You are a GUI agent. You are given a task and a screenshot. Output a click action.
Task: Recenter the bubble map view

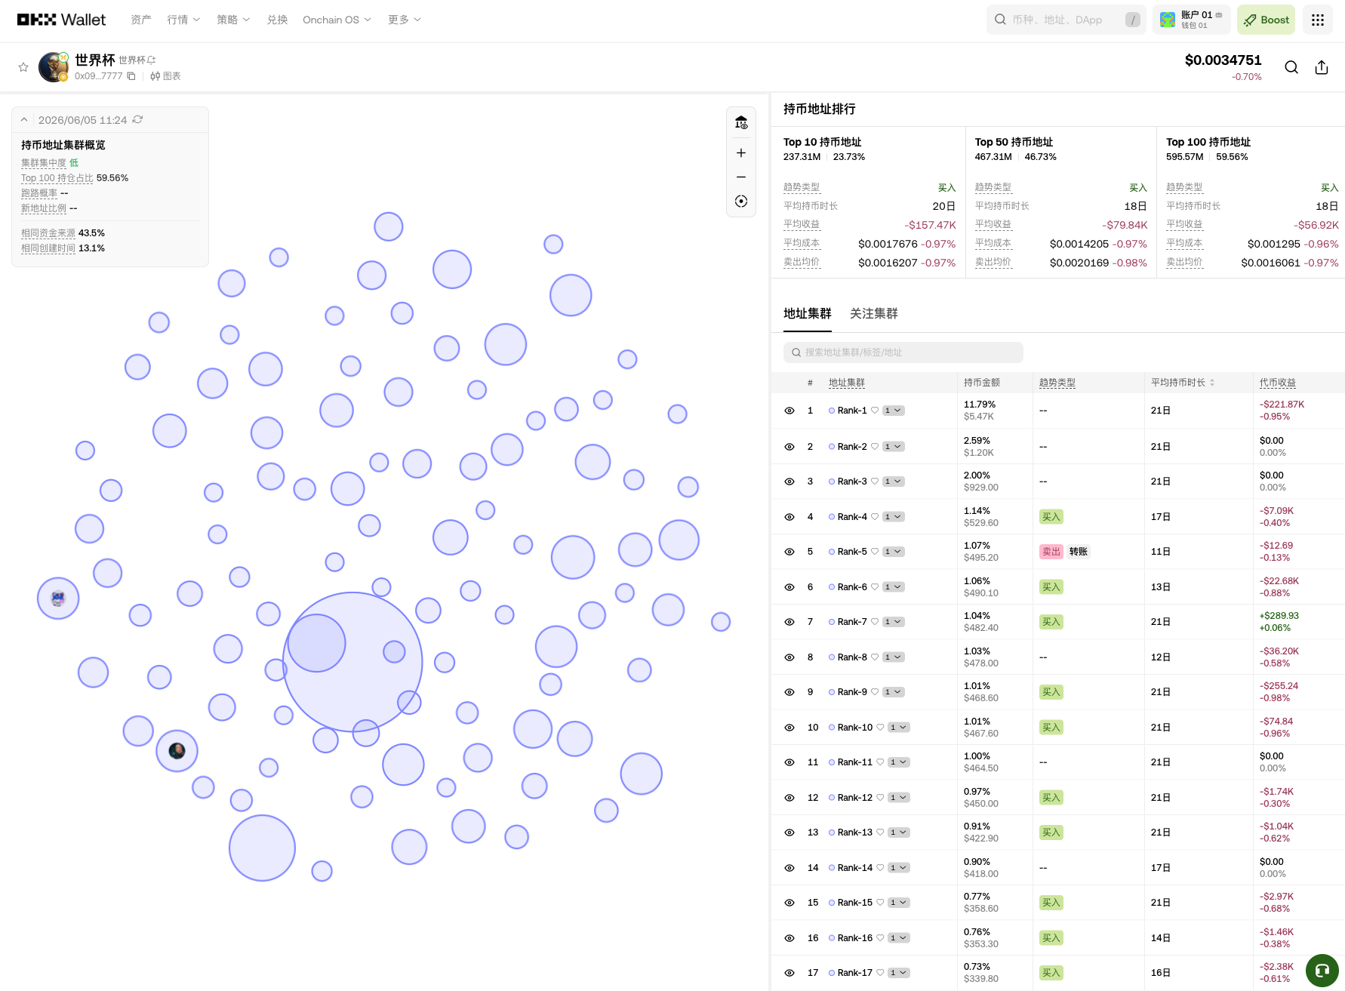(741, 202)
